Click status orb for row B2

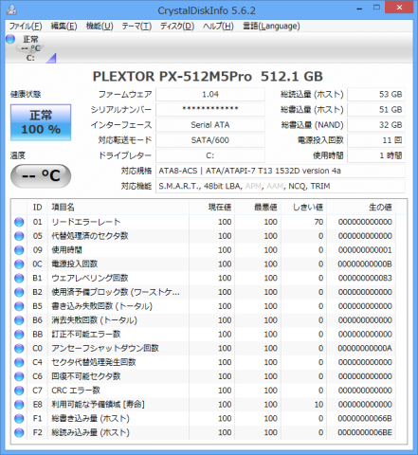19,292
